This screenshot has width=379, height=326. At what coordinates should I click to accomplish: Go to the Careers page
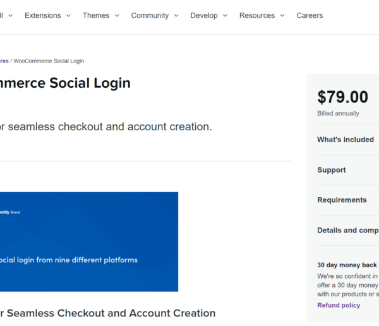(x=310, y=15)
